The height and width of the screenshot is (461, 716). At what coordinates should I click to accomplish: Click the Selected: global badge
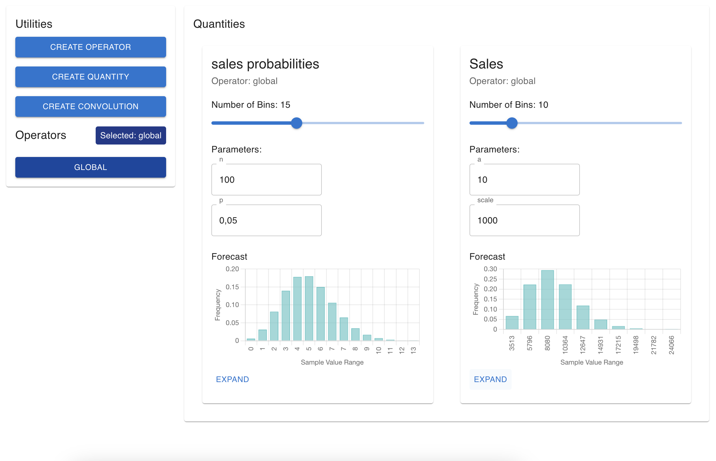[130, 135]
